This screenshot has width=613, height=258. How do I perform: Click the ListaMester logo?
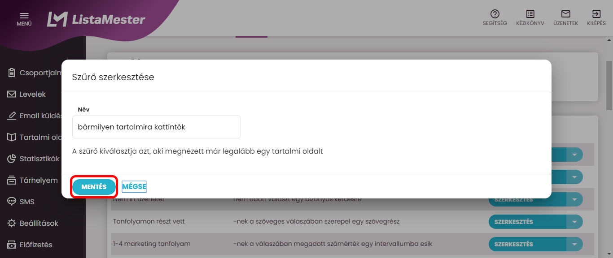(x=96, y=19)
